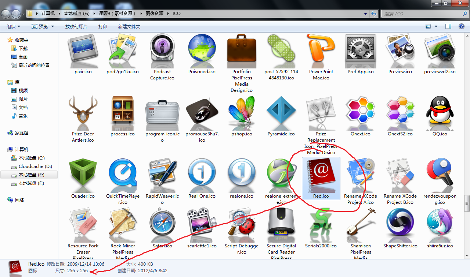This screenshot has width=470, height=277.
Task: Open 最近访问的位置 in the sidebar
Action: pyautogui.click(x=34, y=65)
